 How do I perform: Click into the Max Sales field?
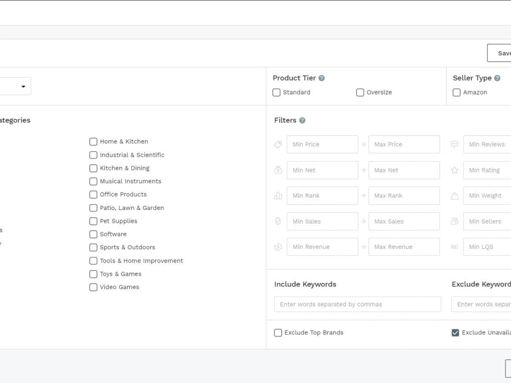(404, 222)
